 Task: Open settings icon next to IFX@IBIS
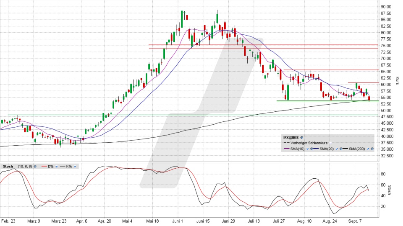(x=301, y=138)
